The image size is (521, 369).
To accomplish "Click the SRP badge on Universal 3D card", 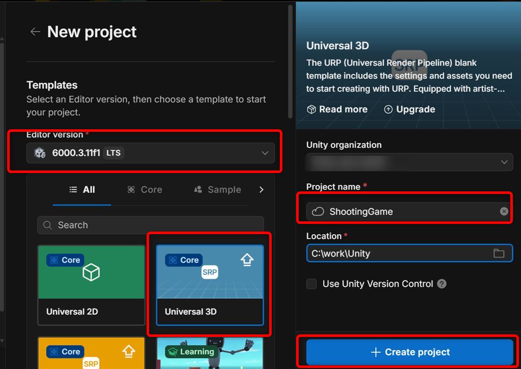I will tap(210, 272).
